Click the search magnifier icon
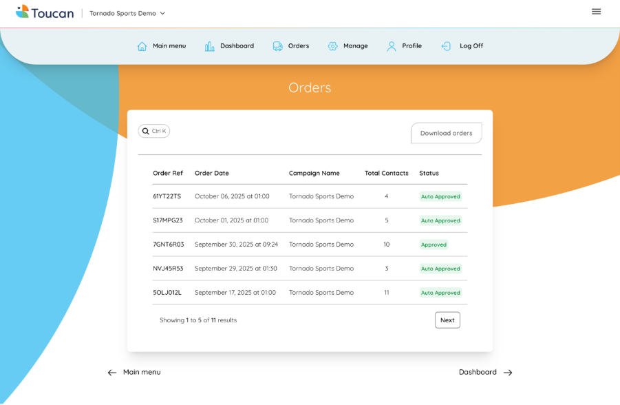The height and width of the screenshot is (405, 620). [146, 131]
